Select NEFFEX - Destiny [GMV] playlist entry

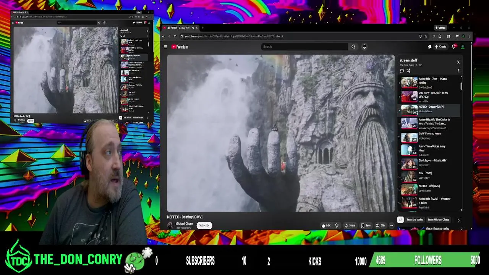pyautogui.click(x=429, y=110)
